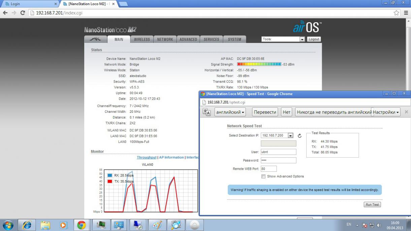The image size is (411, 231).
Task: Click the Signal Strength color bar
Action: (259, 64)
